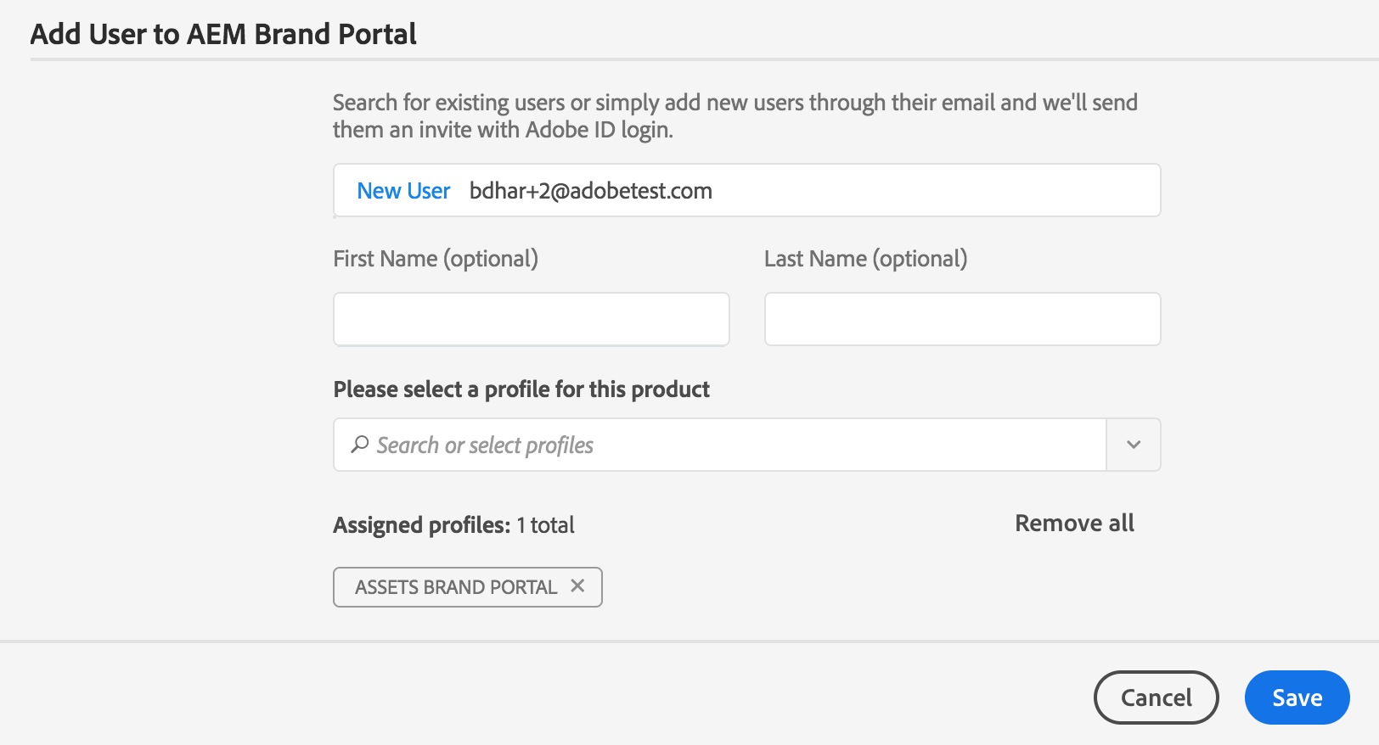1379x745 pixels.
Task: Click Remove all assigned profiles
Action: point(1074,524)
